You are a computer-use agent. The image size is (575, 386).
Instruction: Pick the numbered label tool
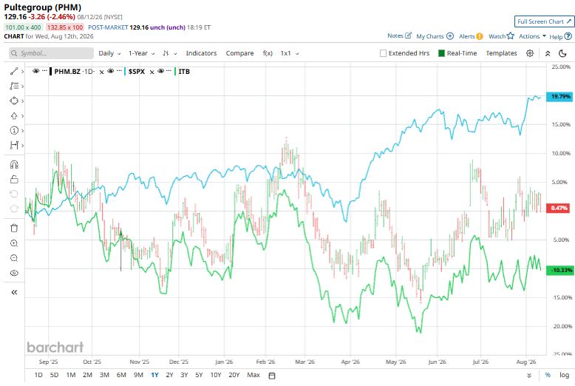tap(14, 131)
